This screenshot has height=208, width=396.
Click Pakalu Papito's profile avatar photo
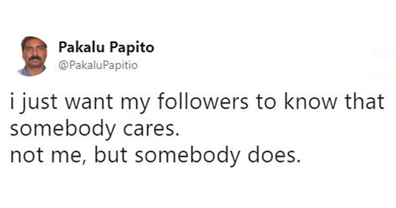pos(34,55)
